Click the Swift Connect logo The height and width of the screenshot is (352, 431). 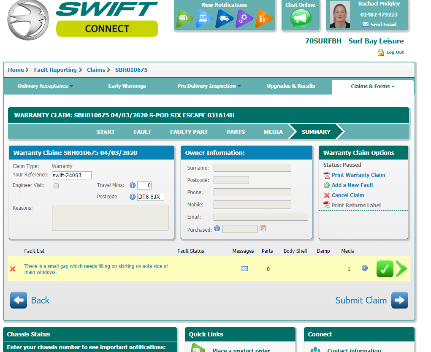coord(83,20)
